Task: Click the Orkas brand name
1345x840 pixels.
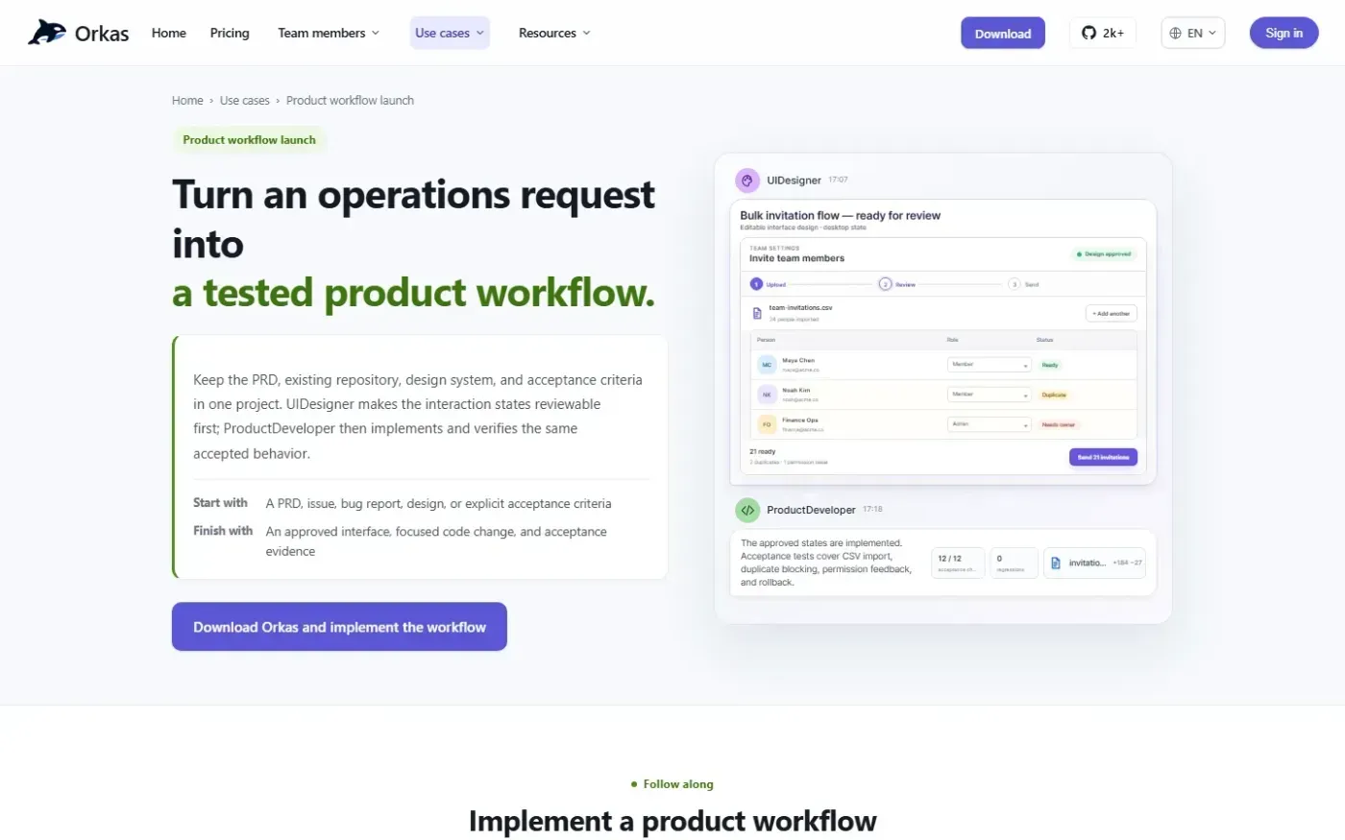Action: pos(102,34)
